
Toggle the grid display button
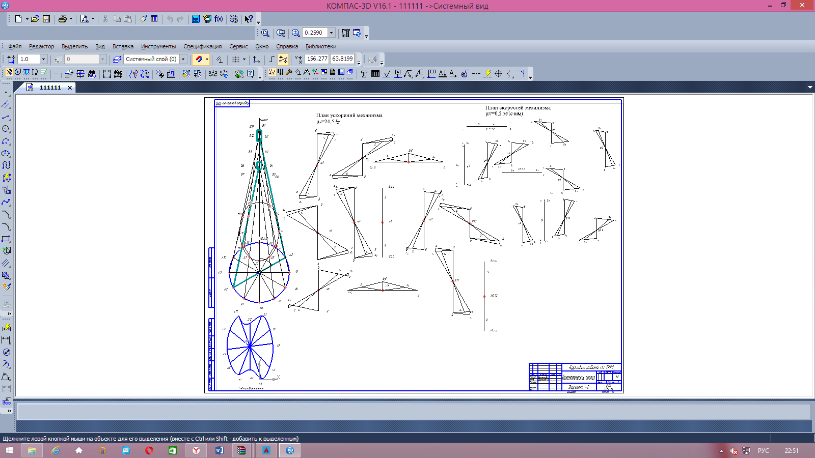click(235, 59)
